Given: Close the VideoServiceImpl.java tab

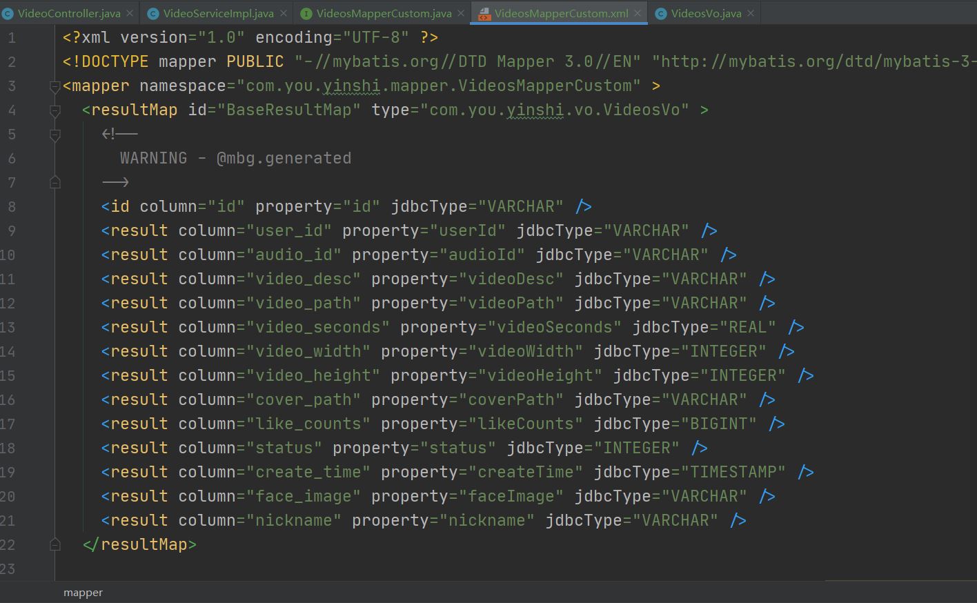Looking at the screenshot, I should click(x=283, y=13).
